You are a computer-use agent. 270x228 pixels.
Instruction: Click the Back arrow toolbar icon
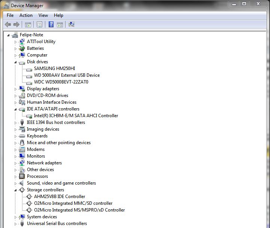[8, 24]
